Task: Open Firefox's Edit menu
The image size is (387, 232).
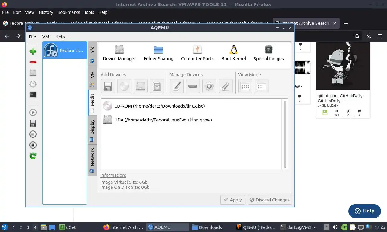Action: [17, 12]
